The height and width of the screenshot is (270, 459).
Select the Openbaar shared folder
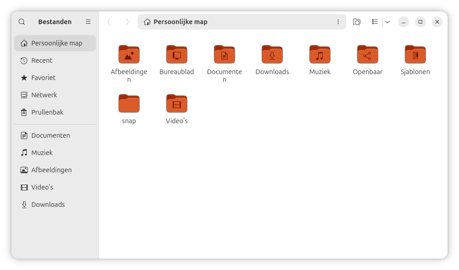coord(368,55)
